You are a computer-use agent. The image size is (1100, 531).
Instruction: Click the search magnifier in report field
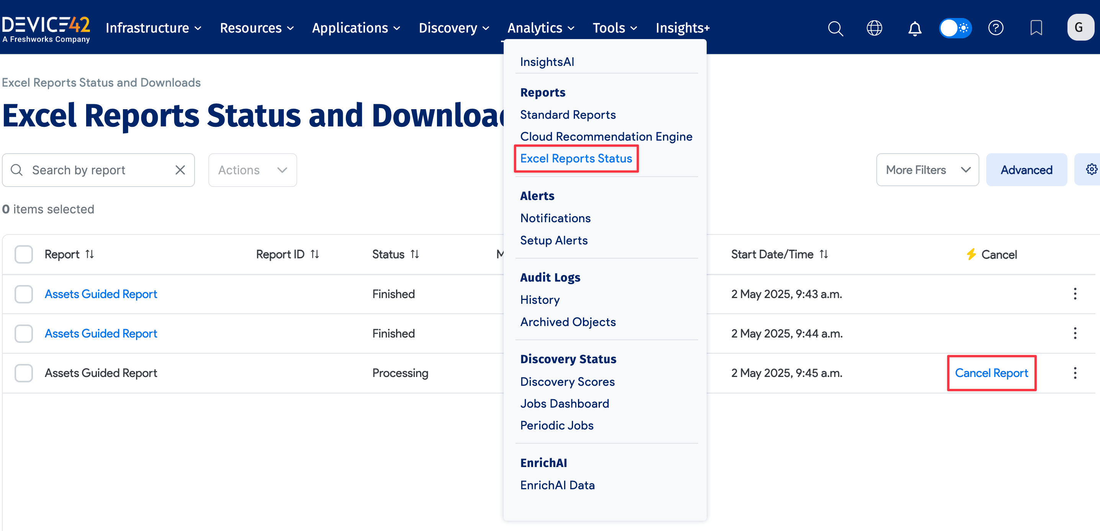tap(16, 170)
